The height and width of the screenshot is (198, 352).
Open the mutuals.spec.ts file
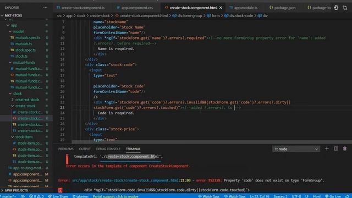point(28,38)
